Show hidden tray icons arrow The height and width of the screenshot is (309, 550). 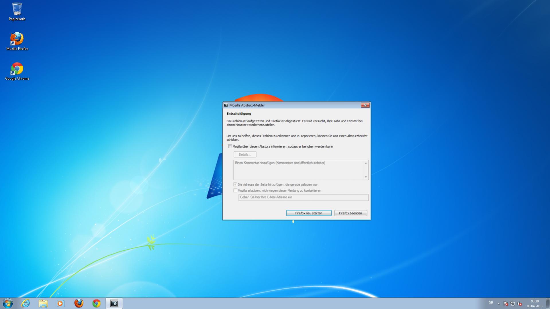(x=499, y=304)
